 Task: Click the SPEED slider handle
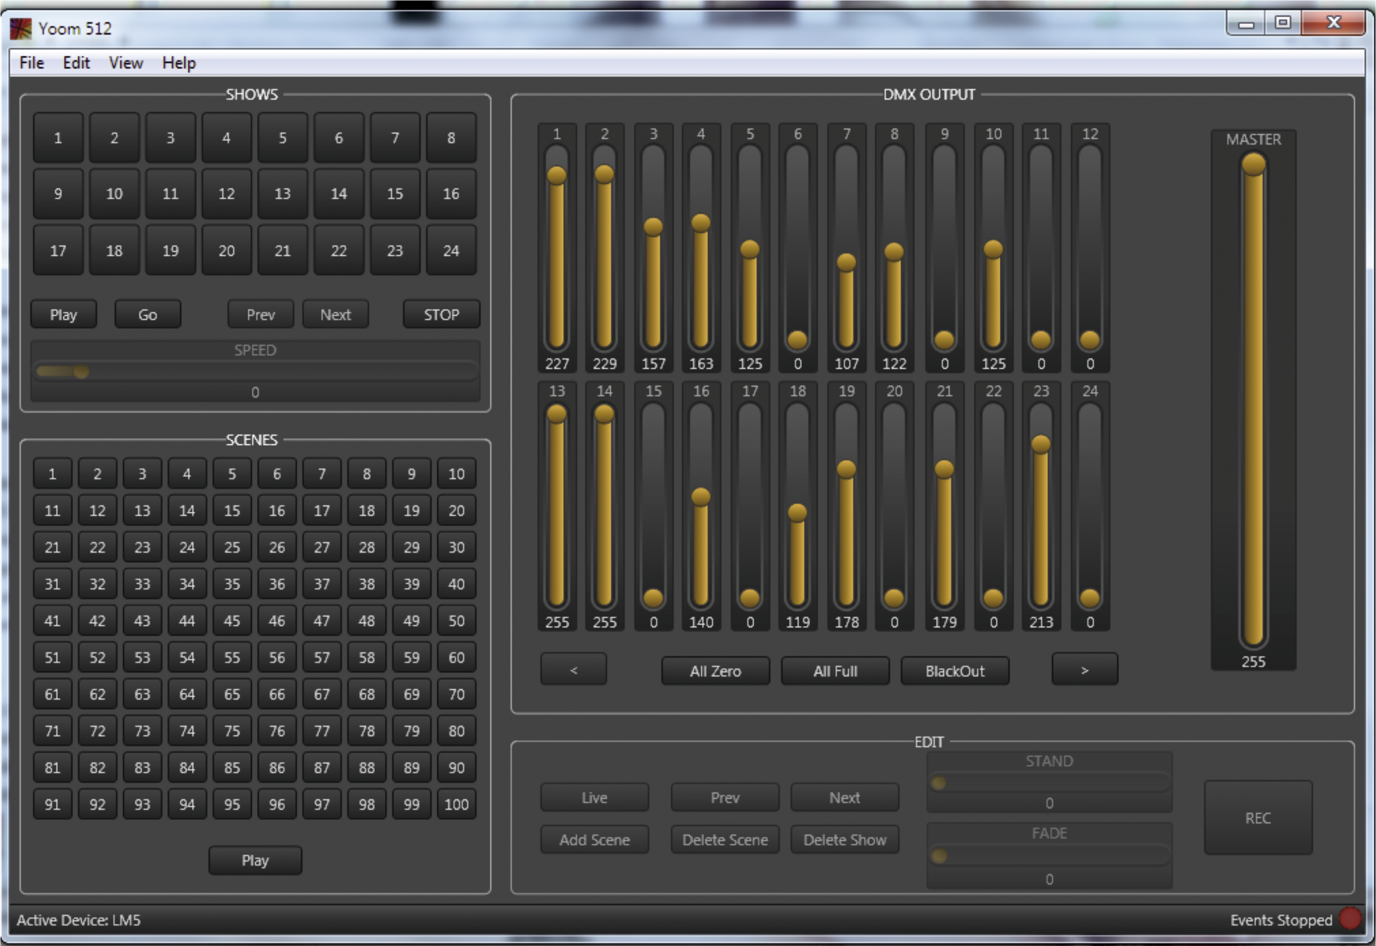coord(81,372)
